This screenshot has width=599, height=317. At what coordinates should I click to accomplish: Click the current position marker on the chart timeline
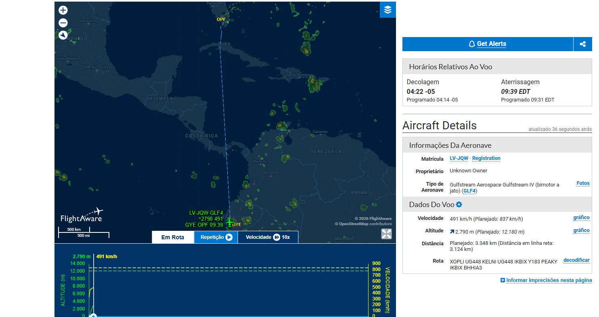(x=94, y=315)
